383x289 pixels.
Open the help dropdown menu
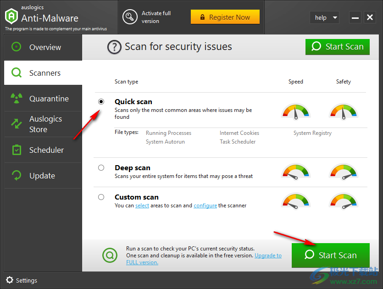(x=324, y=17)
